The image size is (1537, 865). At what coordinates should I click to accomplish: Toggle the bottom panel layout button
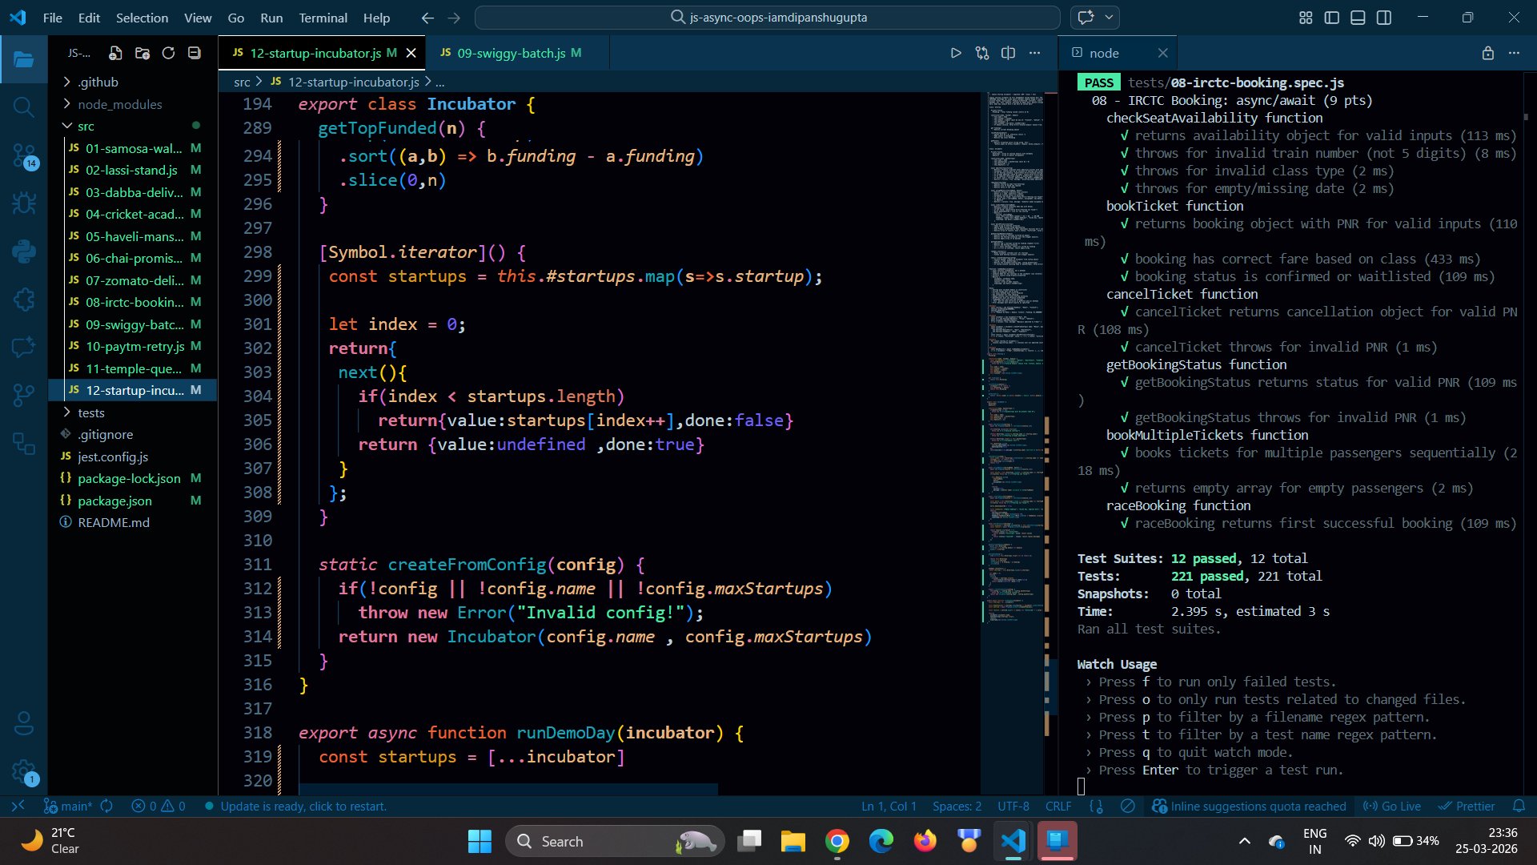tap(1358, 18)
